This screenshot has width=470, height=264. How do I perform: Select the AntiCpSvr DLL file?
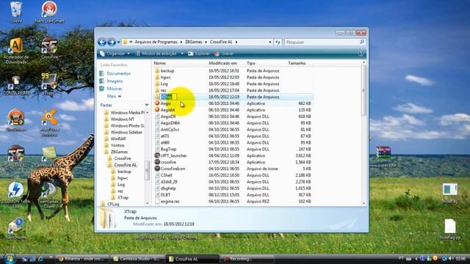point(233,129)
